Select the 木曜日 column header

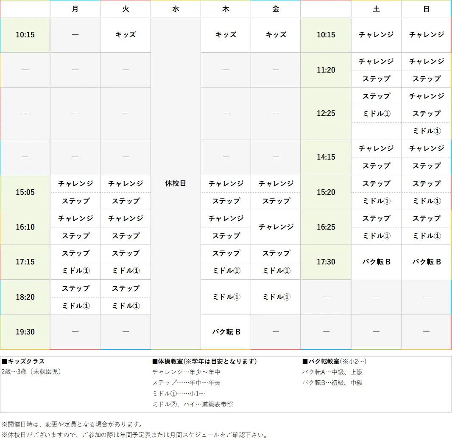[226, 8]
